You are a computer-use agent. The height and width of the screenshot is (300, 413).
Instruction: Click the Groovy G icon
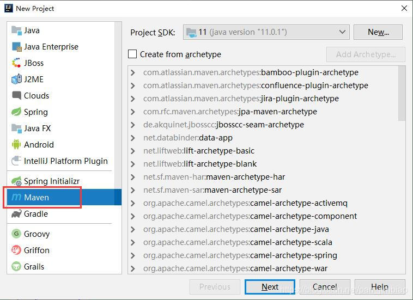point(16,234)
